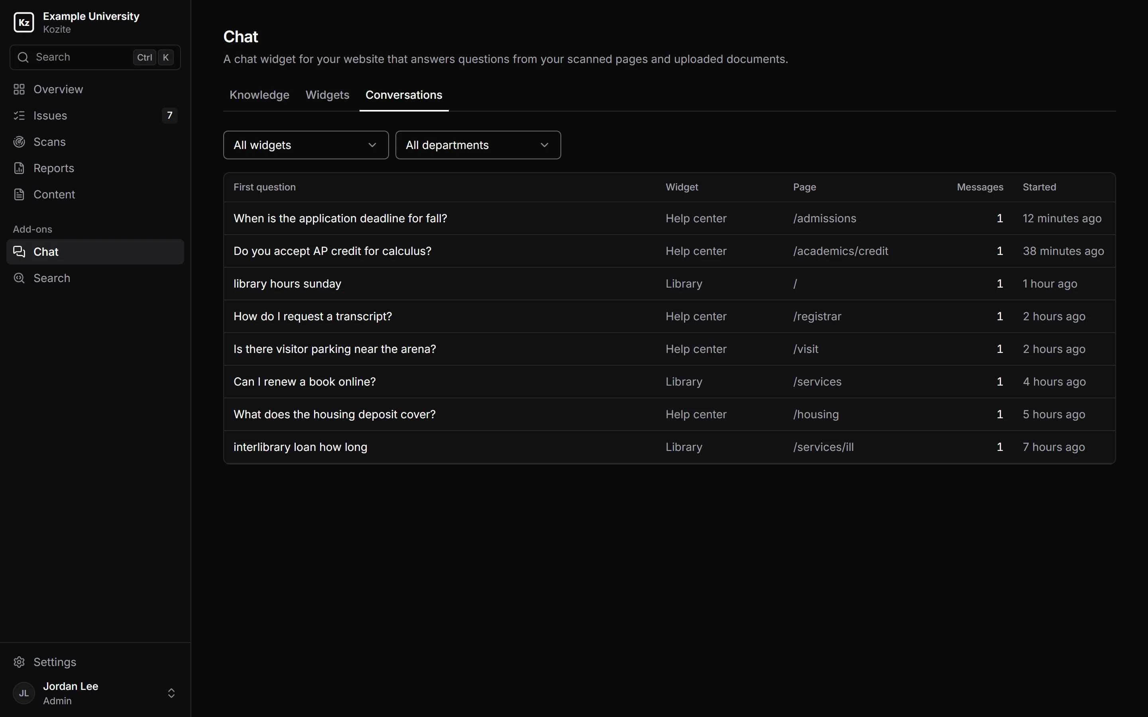Click the "38 minutes ago" timestamp
Screen dimensions: 1148x717
click(1063, 251)
